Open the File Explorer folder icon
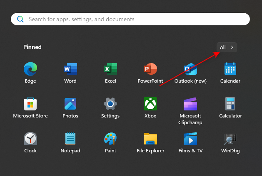Image resolution: width=262 pixels, height=176 pixels. [x=150, y=139]
